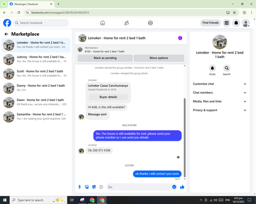The image size is (256, 204).
Task: Open the $700 Home for rent listing link
Action: click(104, 52)
